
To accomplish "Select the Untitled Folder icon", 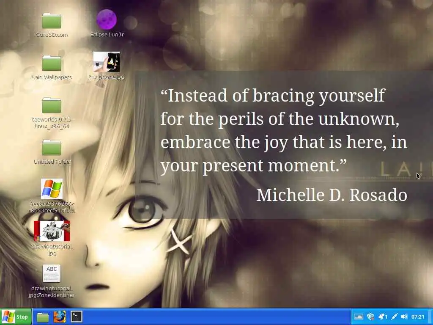I will pyautogui.click(x=52, y=148).
